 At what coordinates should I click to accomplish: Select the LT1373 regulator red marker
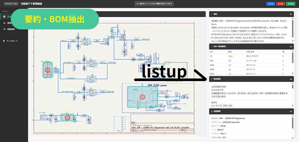pyautogui.click(x=143, y=97)
